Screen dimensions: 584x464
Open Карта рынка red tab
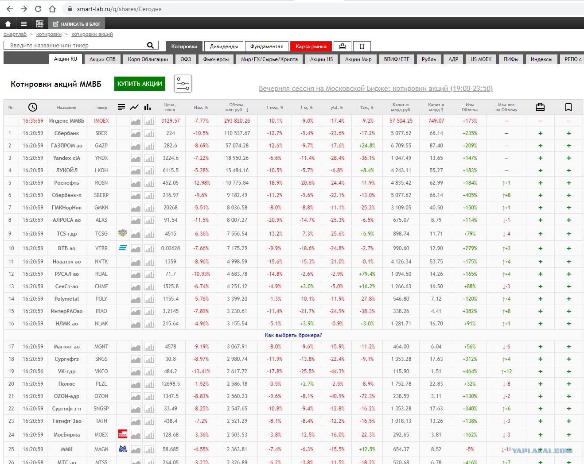311,46
